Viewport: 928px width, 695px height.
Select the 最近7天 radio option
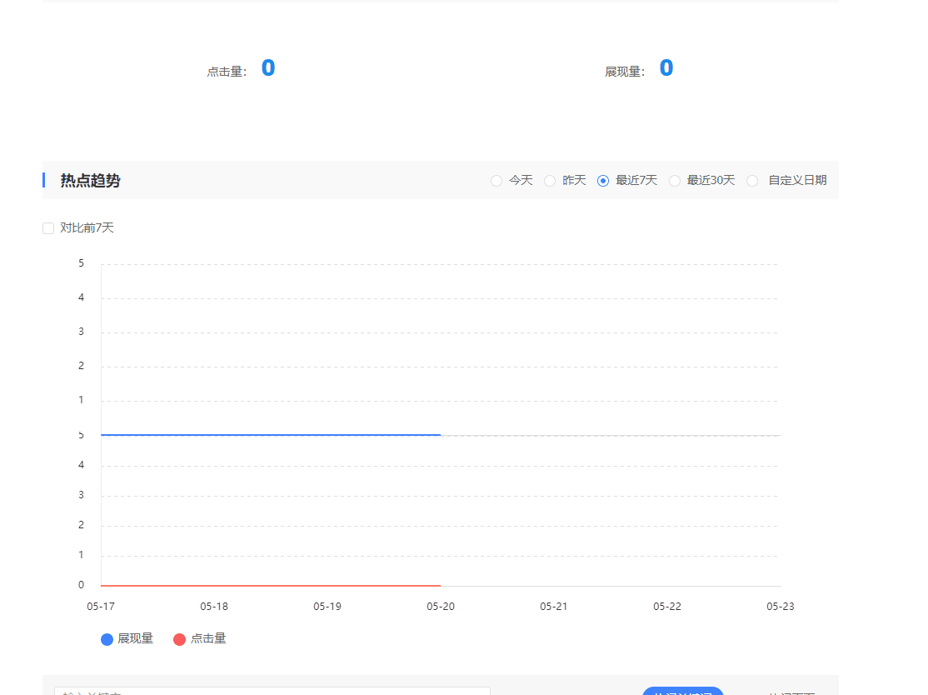(x=603, y=181)
